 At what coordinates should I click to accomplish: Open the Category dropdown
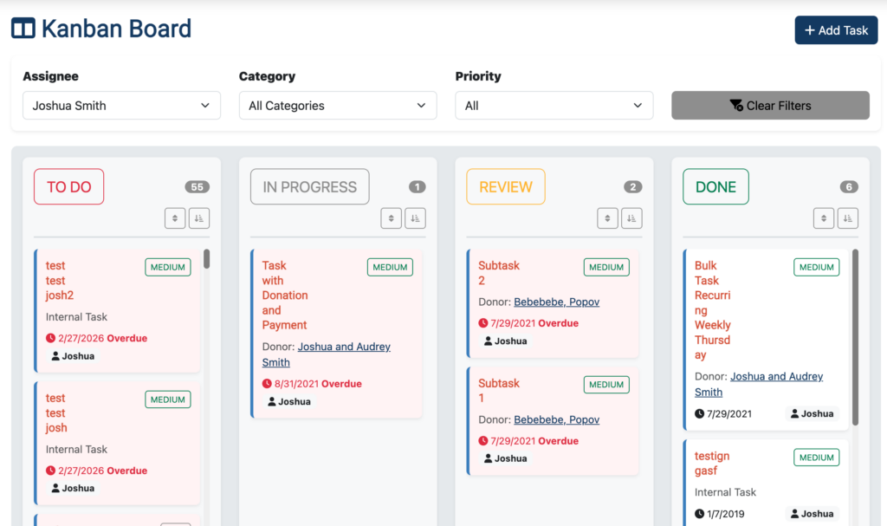click(337, 105)
